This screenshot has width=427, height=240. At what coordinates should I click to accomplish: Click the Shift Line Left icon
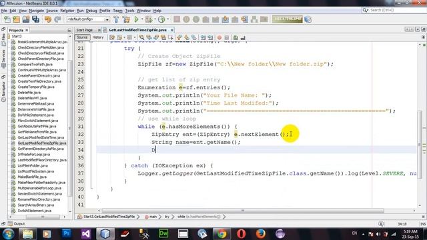pyautogui.click(x=203, y=37)
